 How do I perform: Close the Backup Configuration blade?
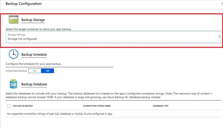point(222,4)
